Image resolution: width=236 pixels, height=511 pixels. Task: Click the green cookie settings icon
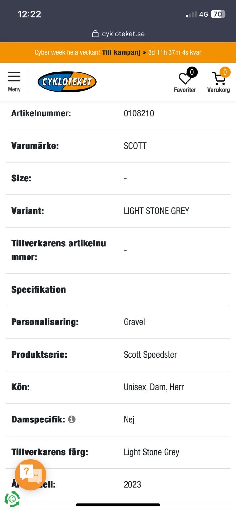(x=12, y=499)
